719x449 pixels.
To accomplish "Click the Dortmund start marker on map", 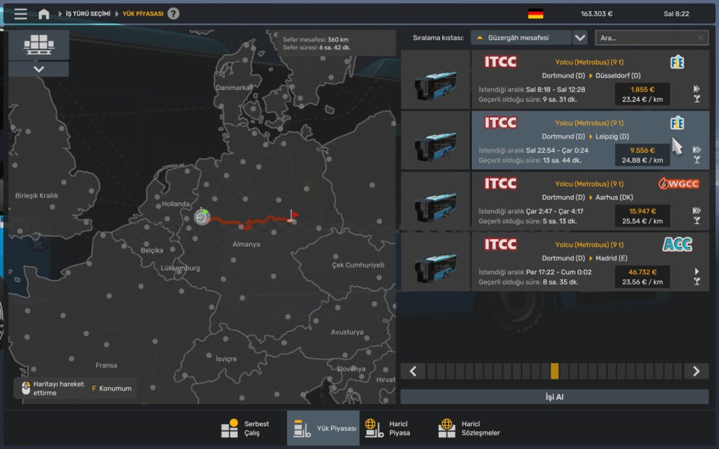I will pos(202,216).
